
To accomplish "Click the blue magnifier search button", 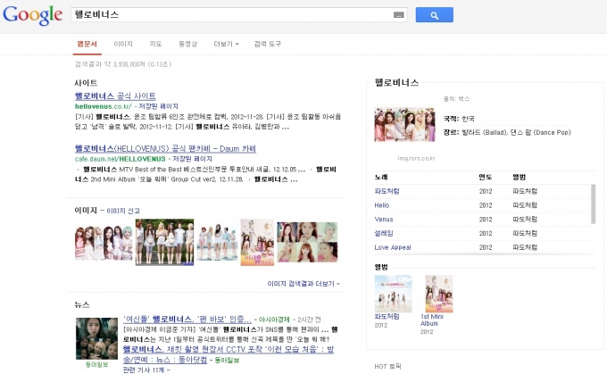I will (x=435, y=14).
